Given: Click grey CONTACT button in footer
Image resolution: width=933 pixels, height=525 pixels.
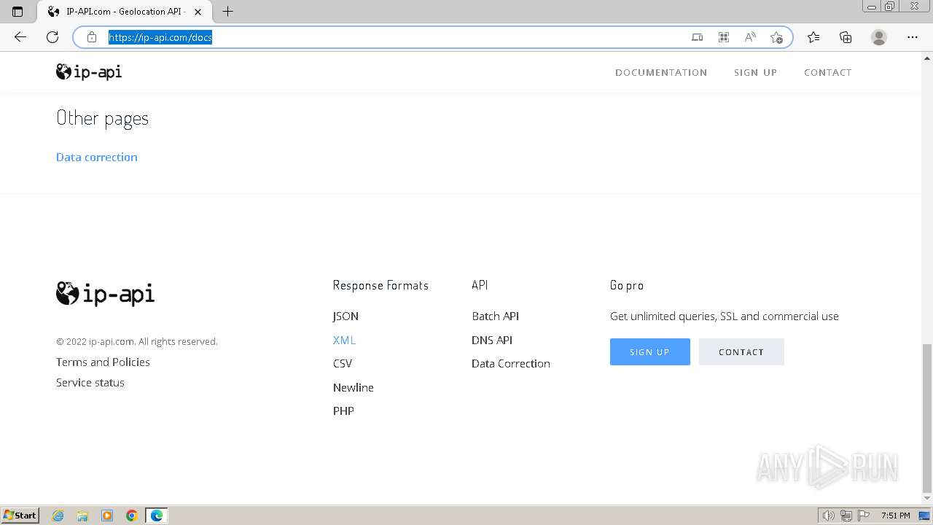Looking at the screenshot, I should tap(741, 351).
